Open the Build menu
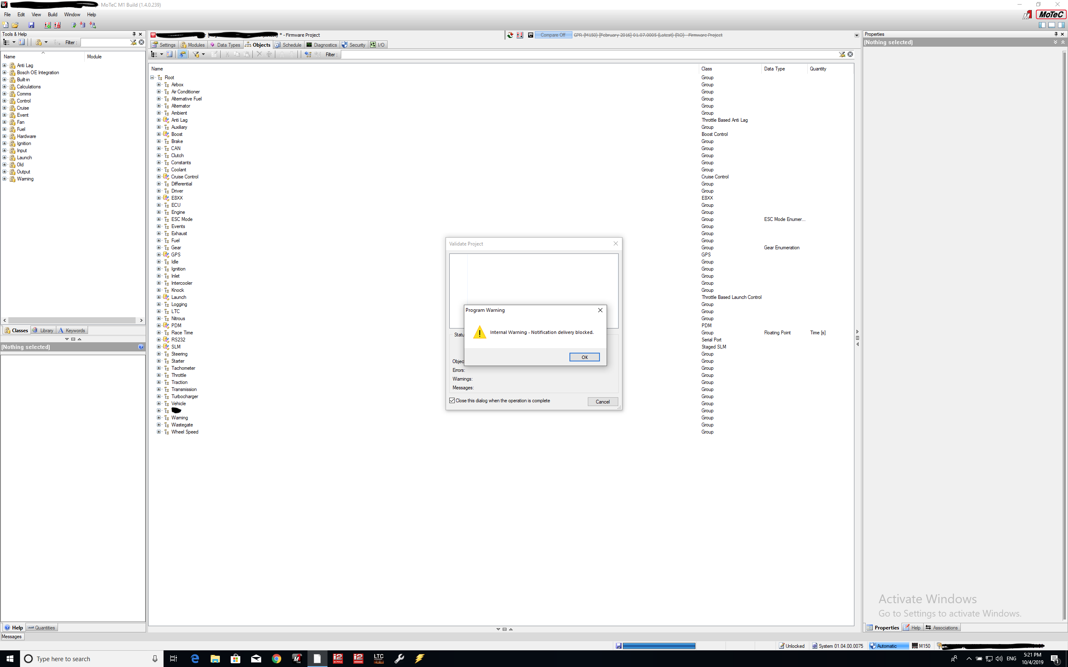This screenshot has width=1068, height=667. 53,15
